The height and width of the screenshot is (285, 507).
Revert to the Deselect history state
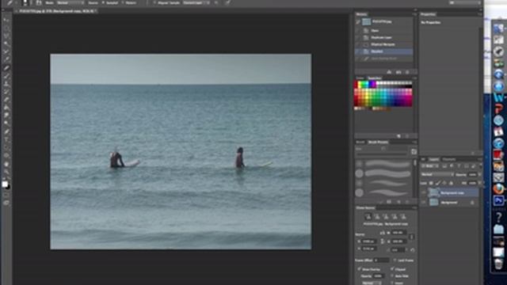tap(384, 51)
